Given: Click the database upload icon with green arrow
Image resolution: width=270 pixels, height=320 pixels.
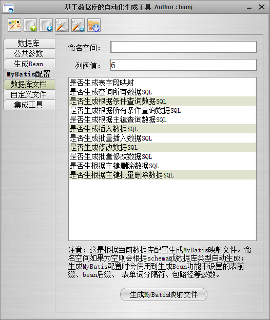Looking at the screenshot, I should click(x=30, y=25).
